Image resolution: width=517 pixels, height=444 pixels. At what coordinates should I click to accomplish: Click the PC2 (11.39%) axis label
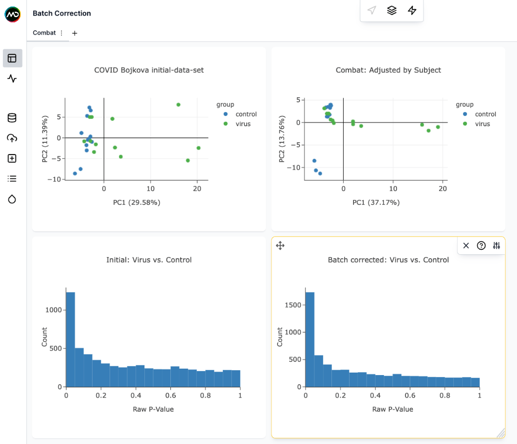coord(45,139)
